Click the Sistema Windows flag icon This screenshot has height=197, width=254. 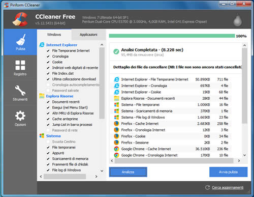point(42,136)
